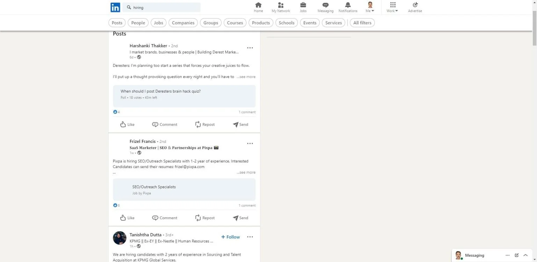Click the Advertise icon
537x262 pixels.
(x=415, y=5)
